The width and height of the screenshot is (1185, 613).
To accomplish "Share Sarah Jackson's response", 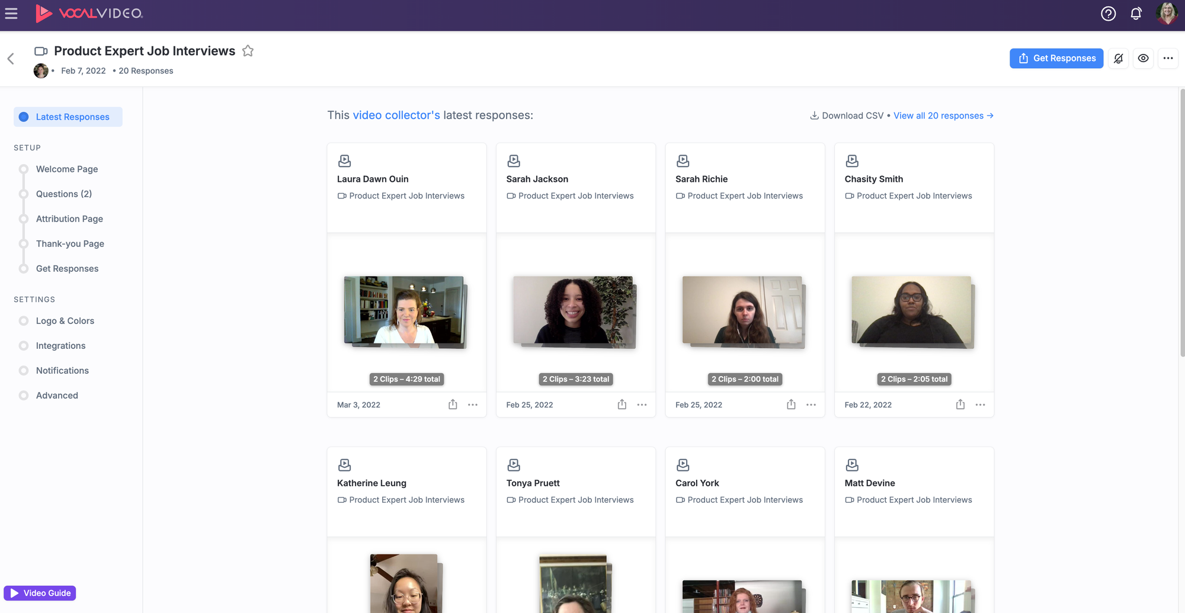I will coord(622,405).
